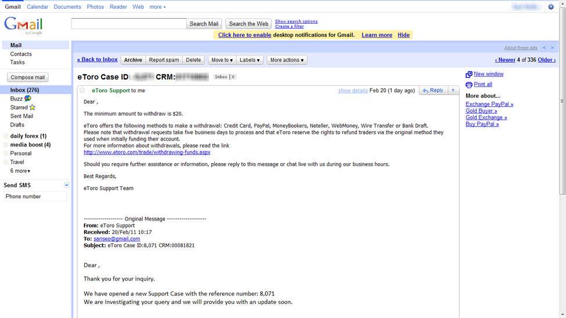The width and height of the screenshot is (566, 318).
Task: Click the Buzz icon in sidebar
Action: coord(27,98)
